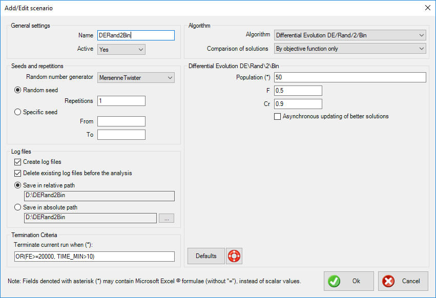
Task: Click the lifebuoy help icon beside Defaults
Action: click(234, 256)
